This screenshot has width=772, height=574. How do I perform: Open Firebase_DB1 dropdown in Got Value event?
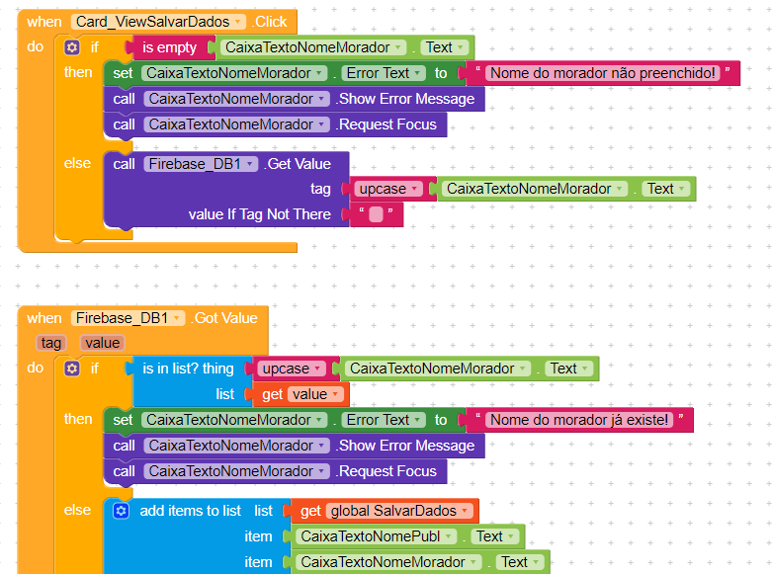(129, 318)
